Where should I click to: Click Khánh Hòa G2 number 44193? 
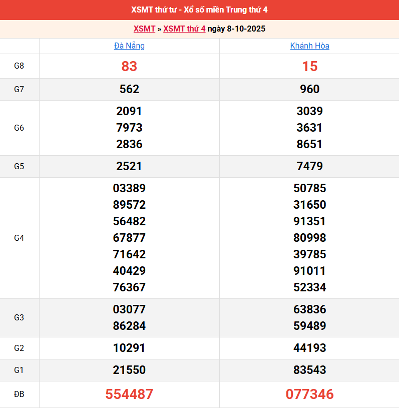click(x=309, y=348)
